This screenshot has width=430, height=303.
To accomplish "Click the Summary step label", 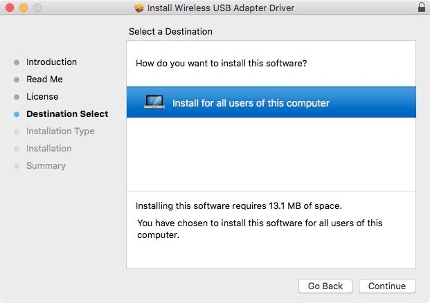I will tap(46, 166).
